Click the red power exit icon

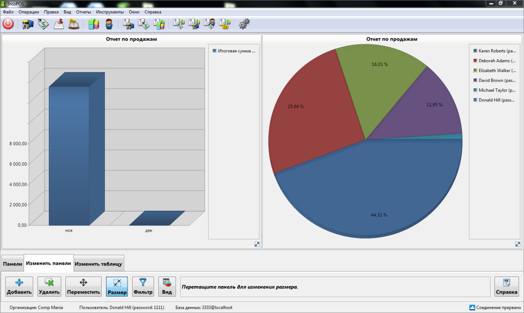point(8,24)
